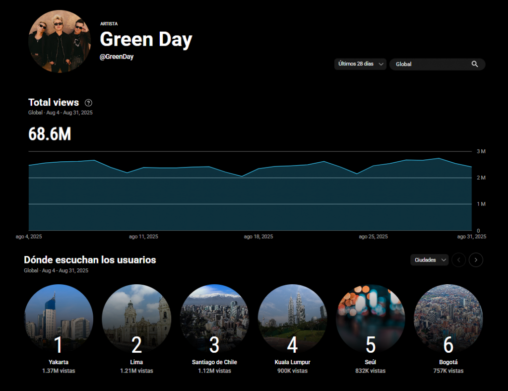The image size is (508, 391).
Task: Choose the Kuala Lumpur city image
Action: (292, 319)
